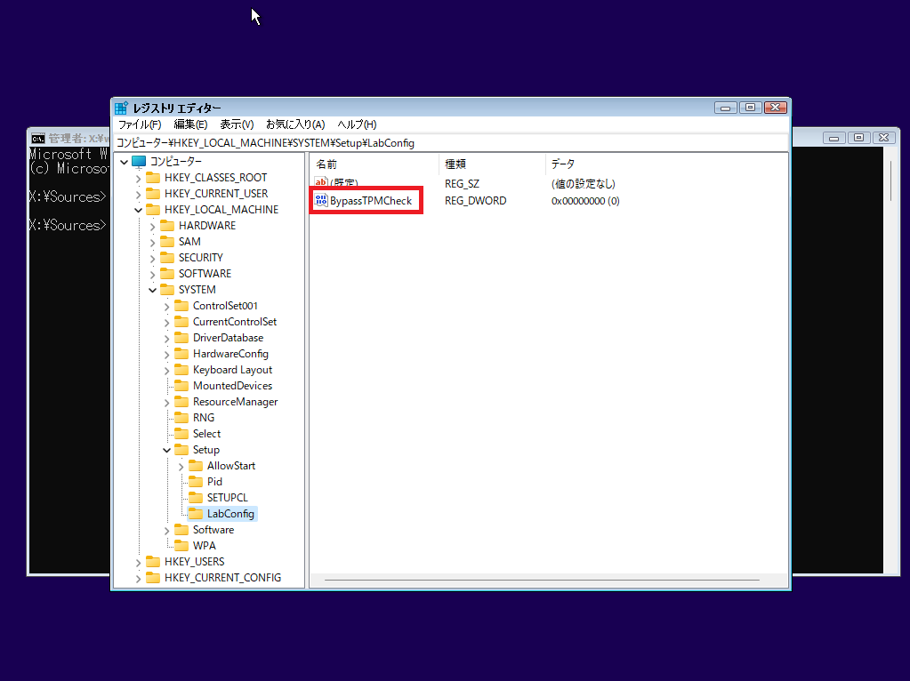910x681 pixels.
Task: Select the SETUPCL key label
Action: click(228, 498)
